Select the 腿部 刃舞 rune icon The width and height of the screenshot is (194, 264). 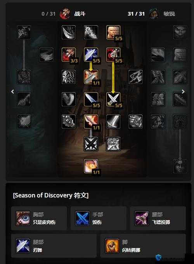tap(23, 246)
